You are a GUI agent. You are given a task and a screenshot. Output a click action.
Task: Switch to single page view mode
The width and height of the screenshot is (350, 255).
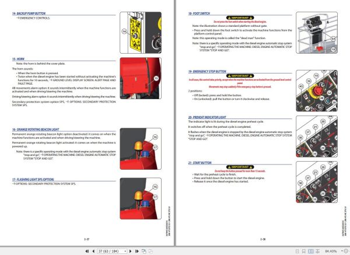coord(297,251)
